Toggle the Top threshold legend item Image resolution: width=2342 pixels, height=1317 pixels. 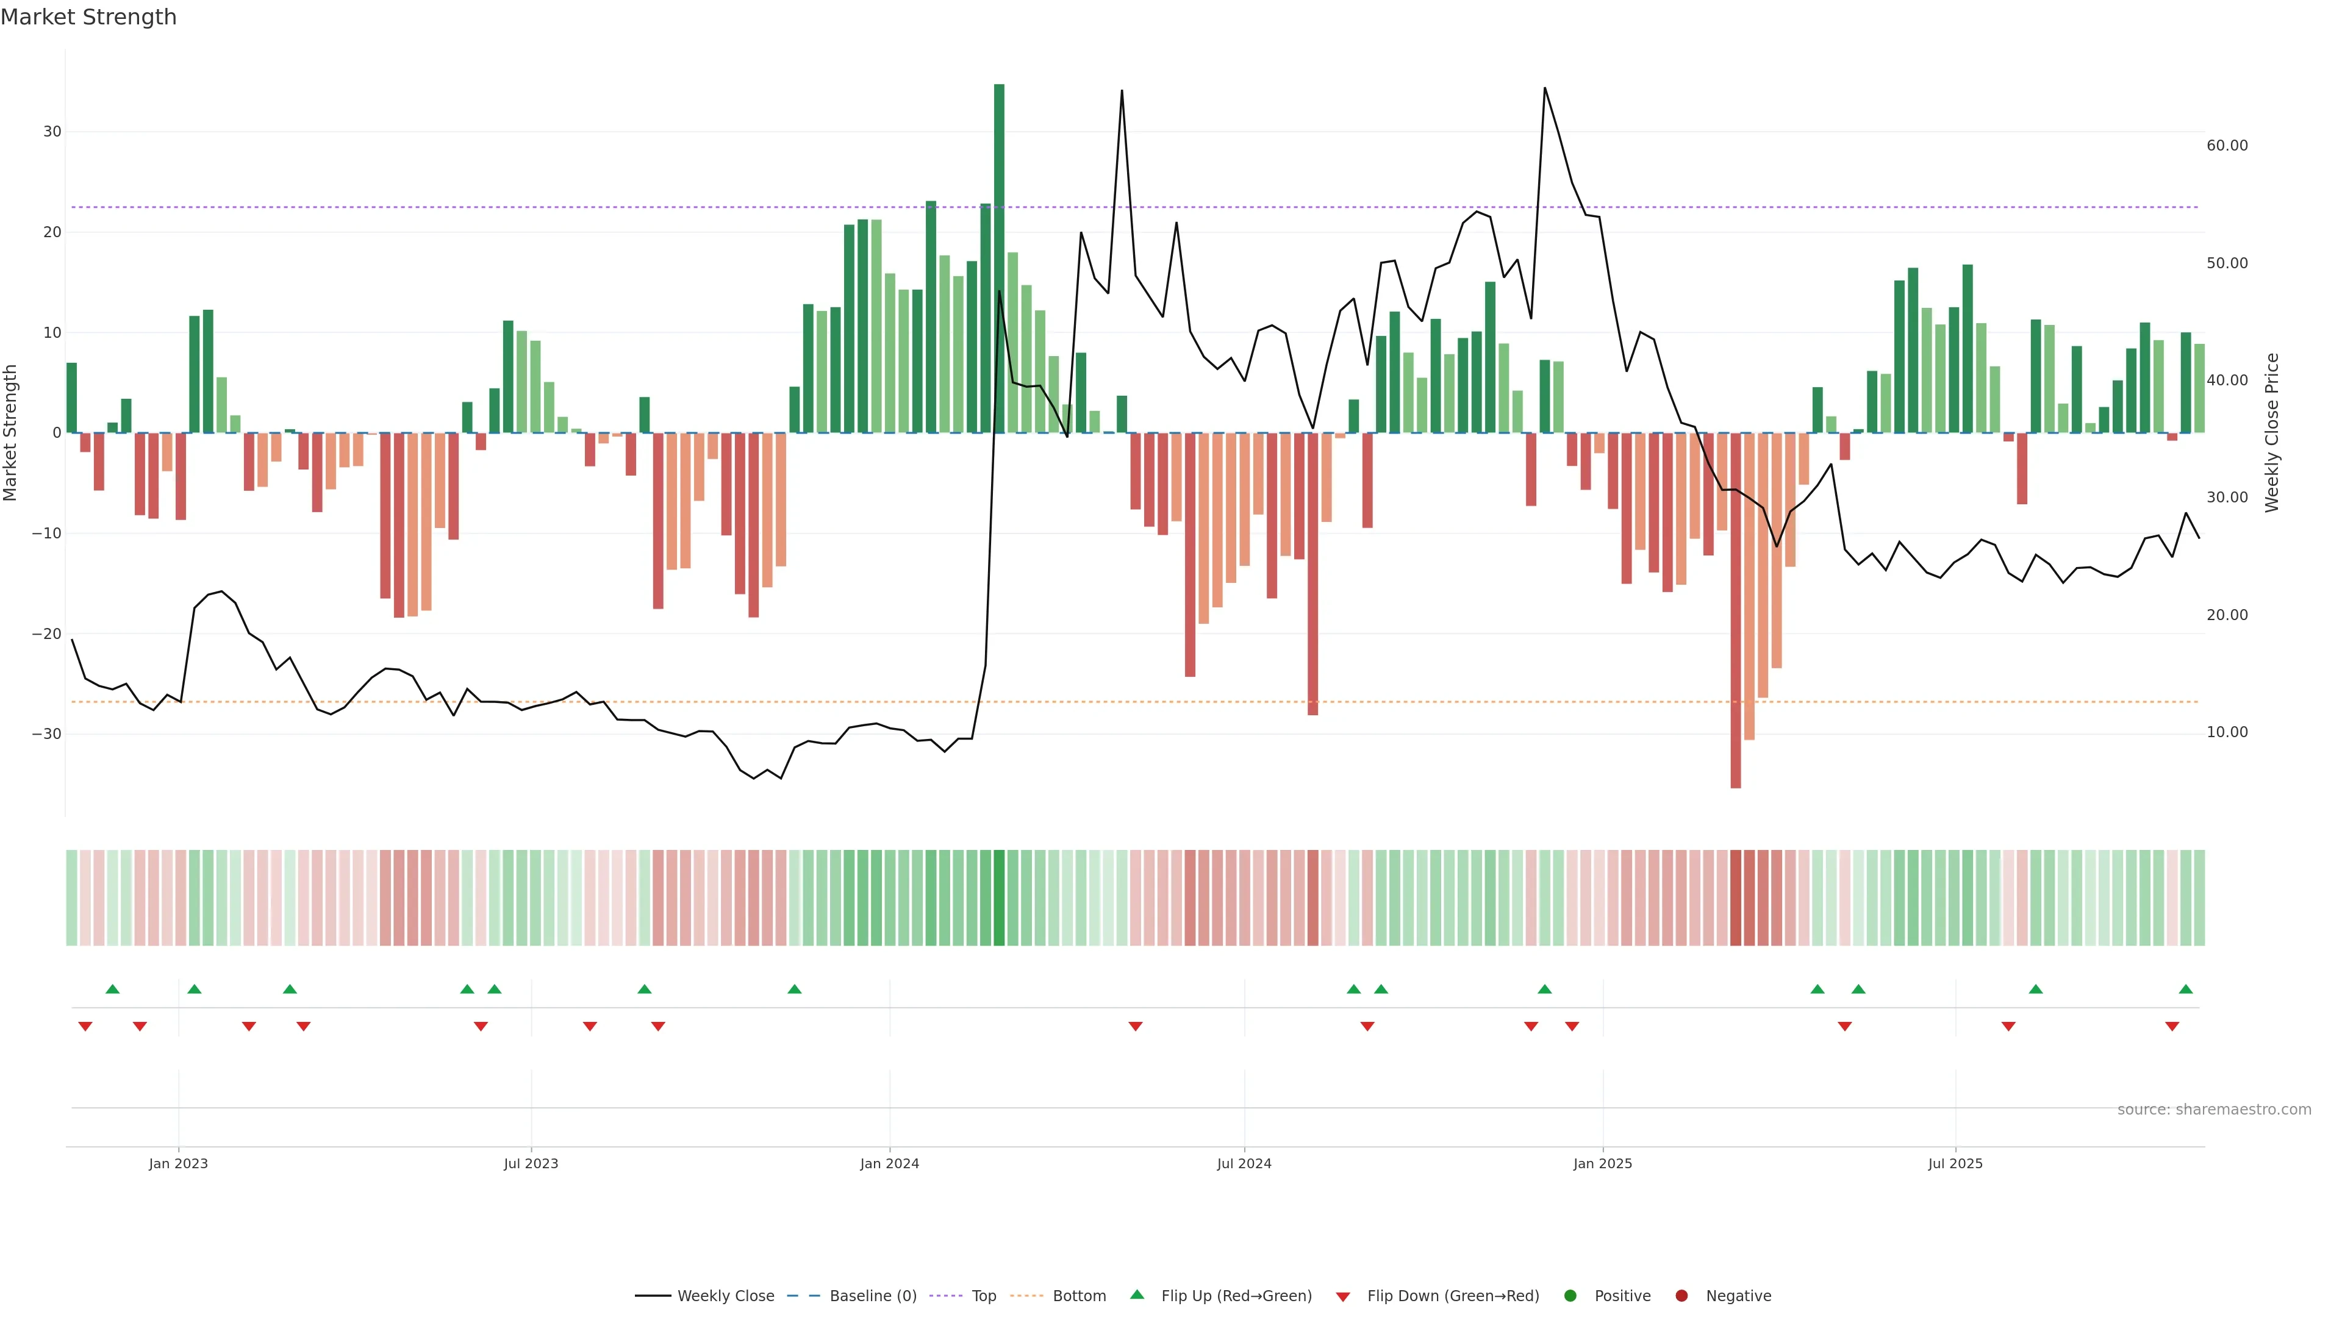click(x=983, y=1296)
